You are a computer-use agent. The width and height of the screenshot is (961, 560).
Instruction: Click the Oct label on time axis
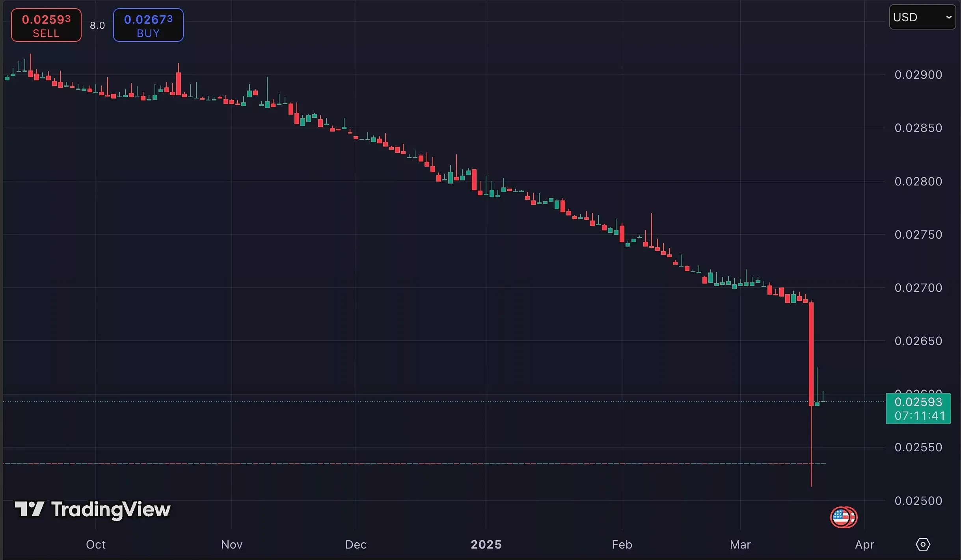pos(96,545)
